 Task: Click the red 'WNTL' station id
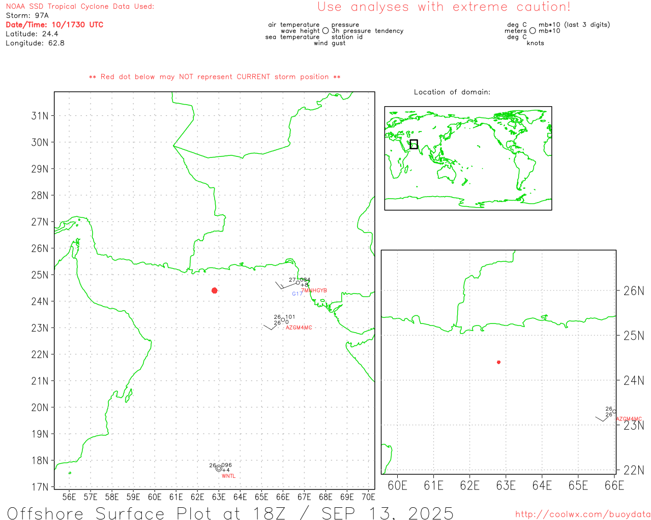click(x=228, y=476)
